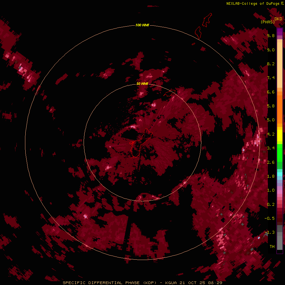
Task: Click the TH threshold label
Action: (x=272, y=247)
